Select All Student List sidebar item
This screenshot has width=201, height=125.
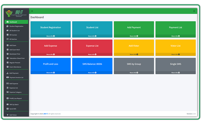pyautogui.click(x=14, y=30)
